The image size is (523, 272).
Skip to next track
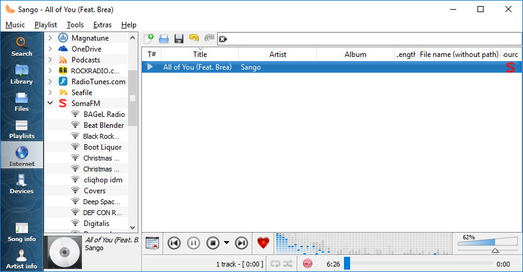[241, 243]
